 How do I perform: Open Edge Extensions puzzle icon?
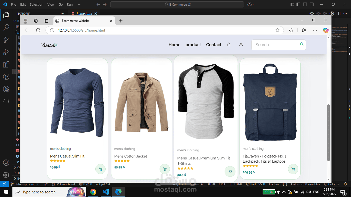[291, 30]
